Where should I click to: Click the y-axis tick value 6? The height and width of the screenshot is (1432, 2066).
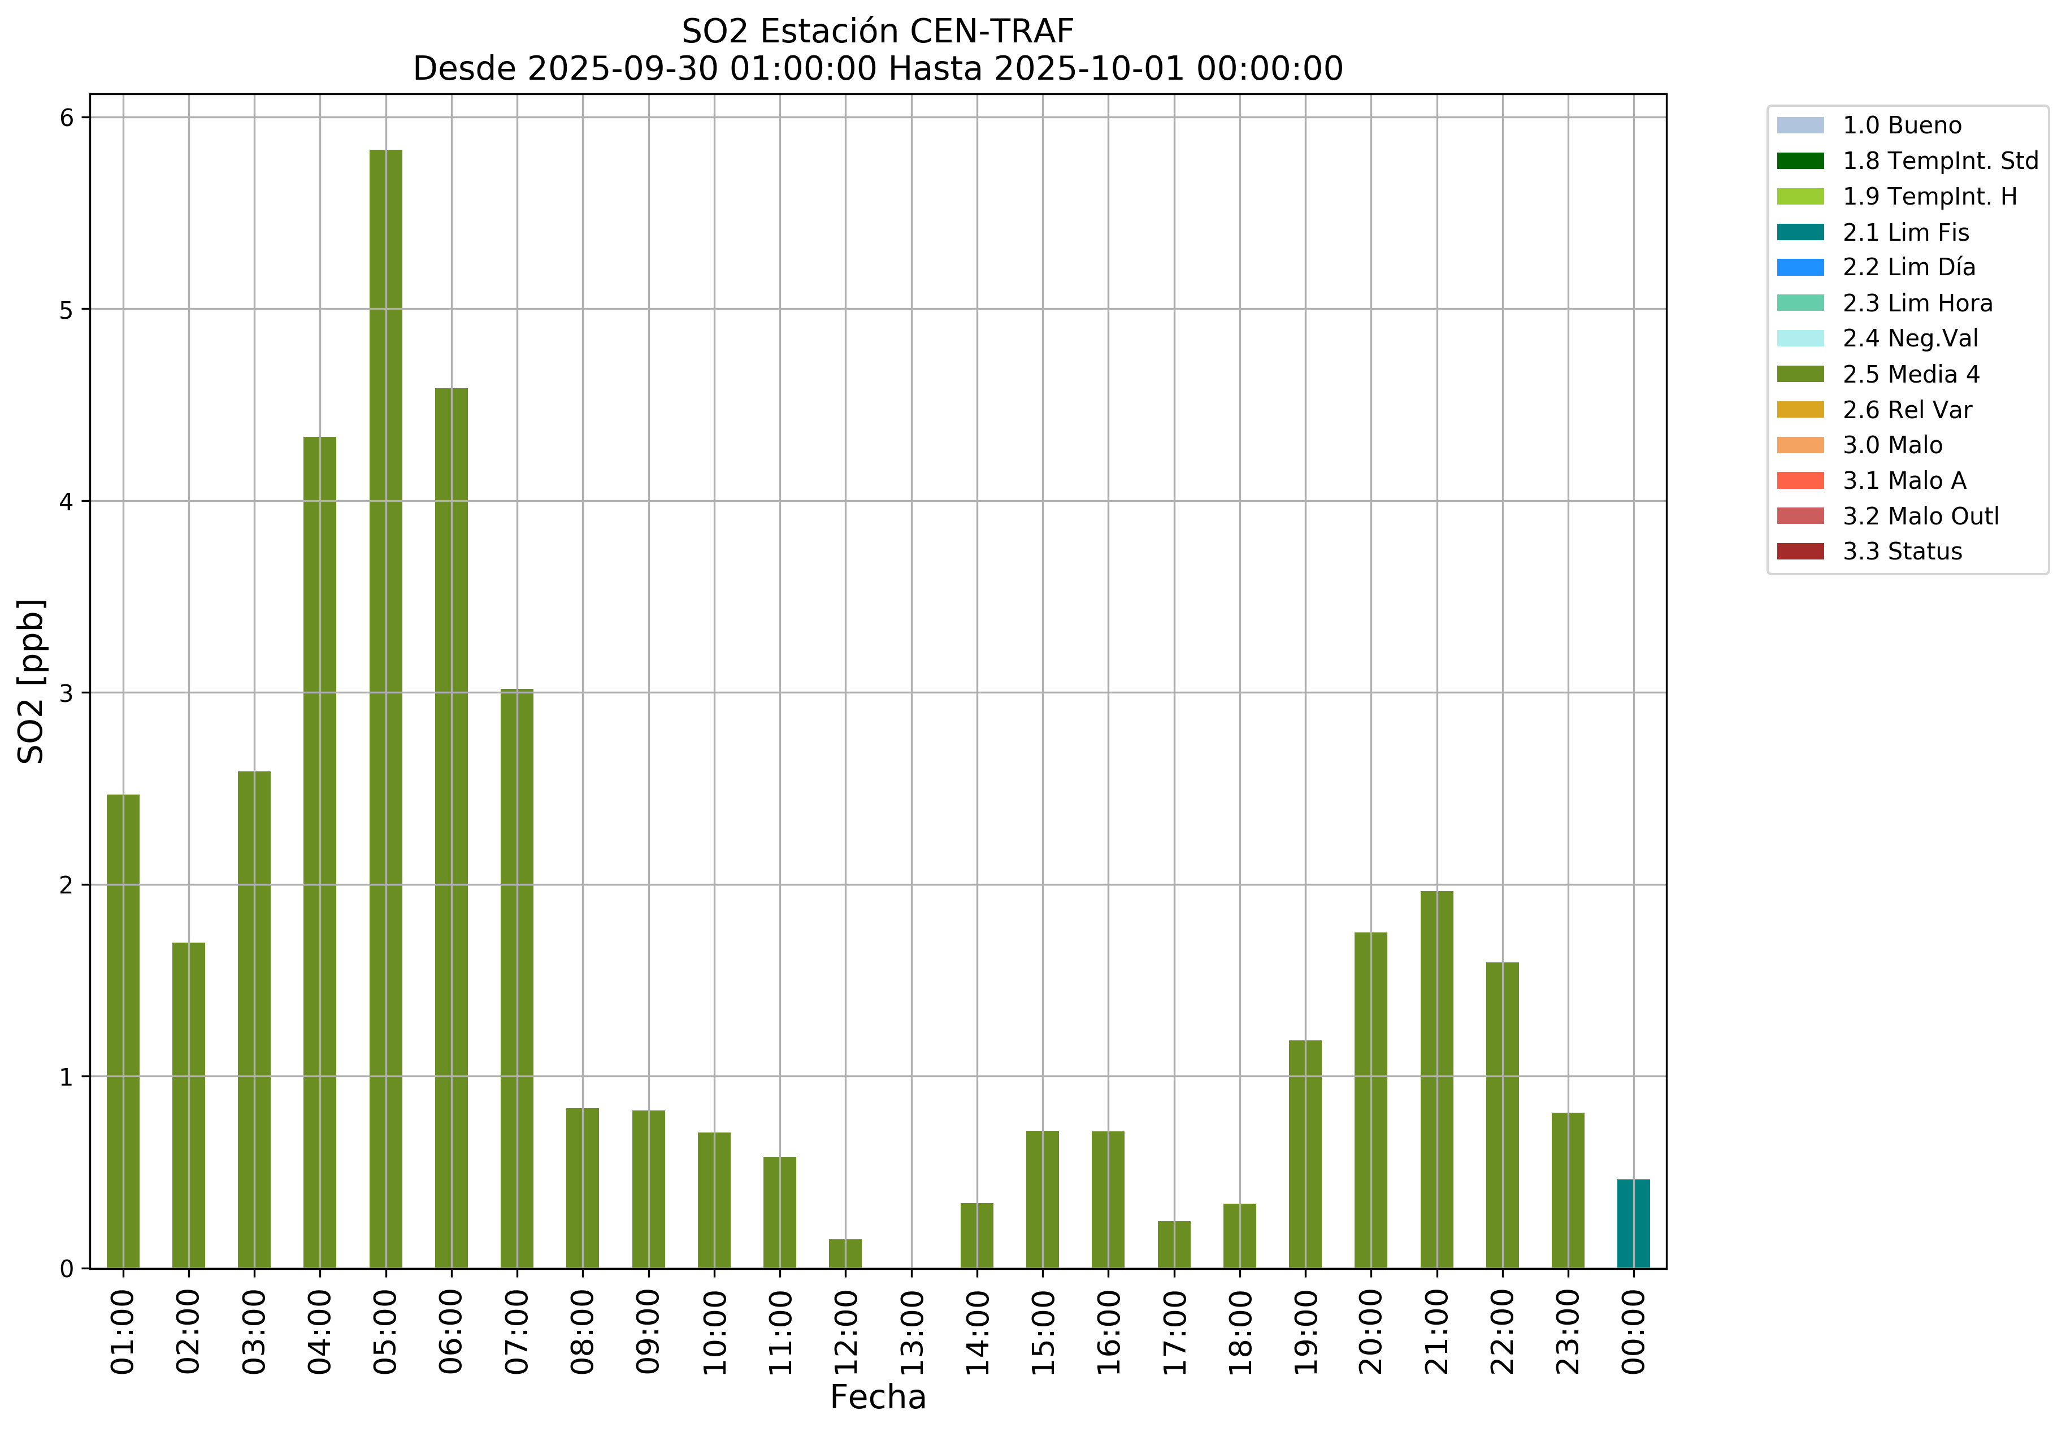click(68, 118)
